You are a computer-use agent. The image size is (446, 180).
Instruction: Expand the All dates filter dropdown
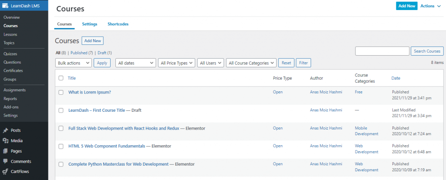point(135,63)
